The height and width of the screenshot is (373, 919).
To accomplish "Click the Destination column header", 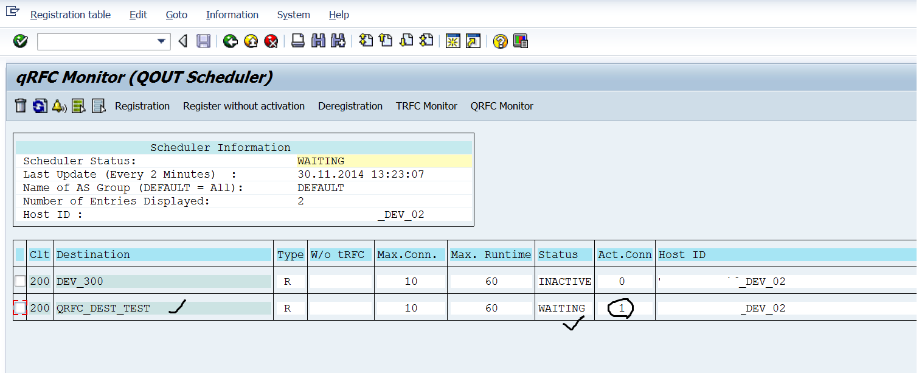I will tap(163, 254).
